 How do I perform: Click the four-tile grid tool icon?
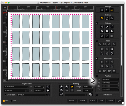112,49
